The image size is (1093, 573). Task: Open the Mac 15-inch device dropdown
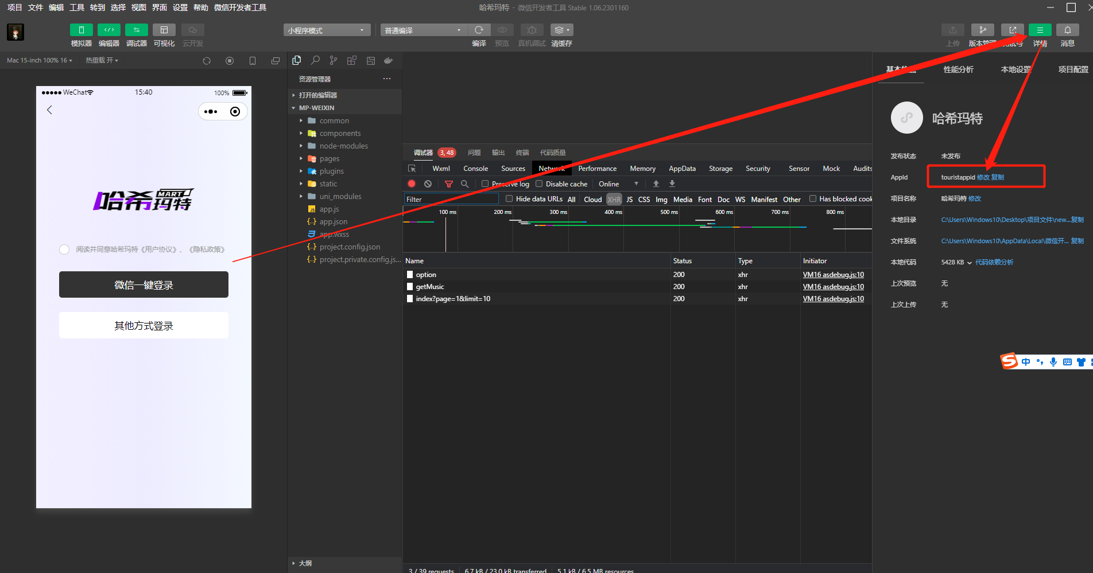click(x=40, y=60)
